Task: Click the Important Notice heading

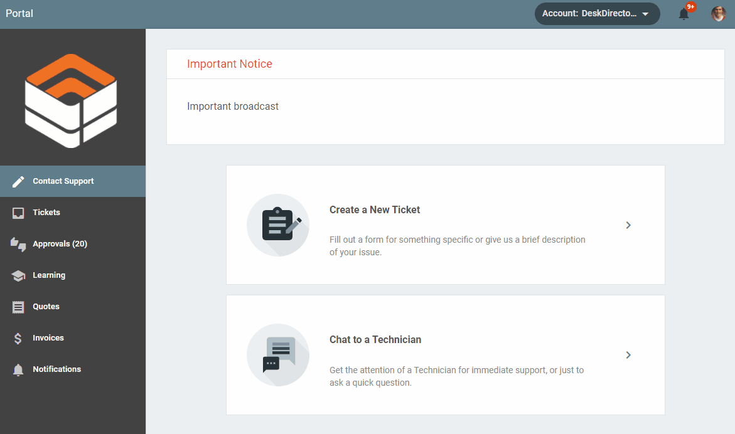Action: coord(229,64)
